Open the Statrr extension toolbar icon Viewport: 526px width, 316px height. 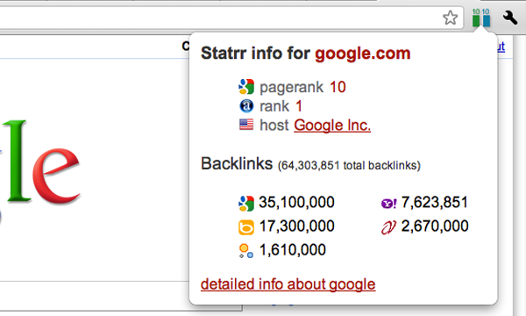point(481,18)
